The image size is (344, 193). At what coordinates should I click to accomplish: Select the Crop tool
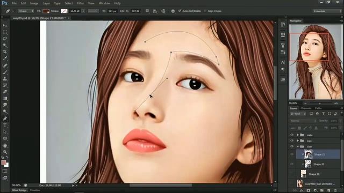pyautogui.click(x=5, y=52)
